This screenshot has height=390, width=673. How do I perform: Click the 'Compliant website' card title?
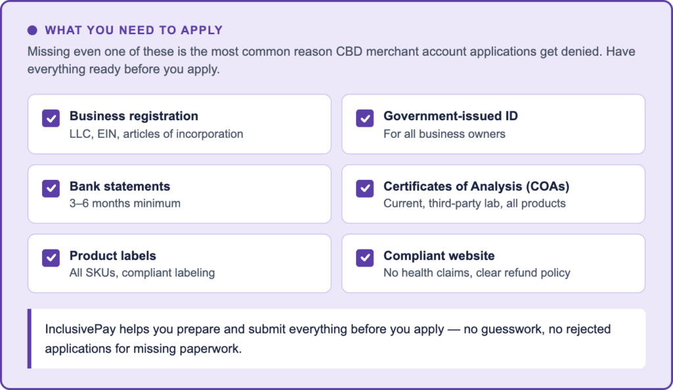(x=438, y=256)
